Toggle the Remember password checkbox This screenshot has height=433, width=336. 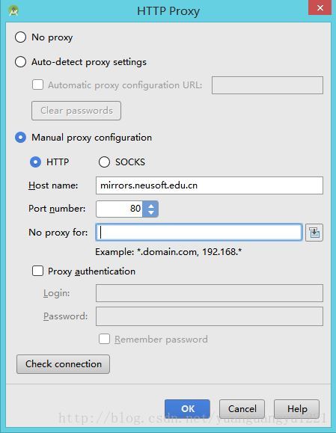(x=104, y=339)
